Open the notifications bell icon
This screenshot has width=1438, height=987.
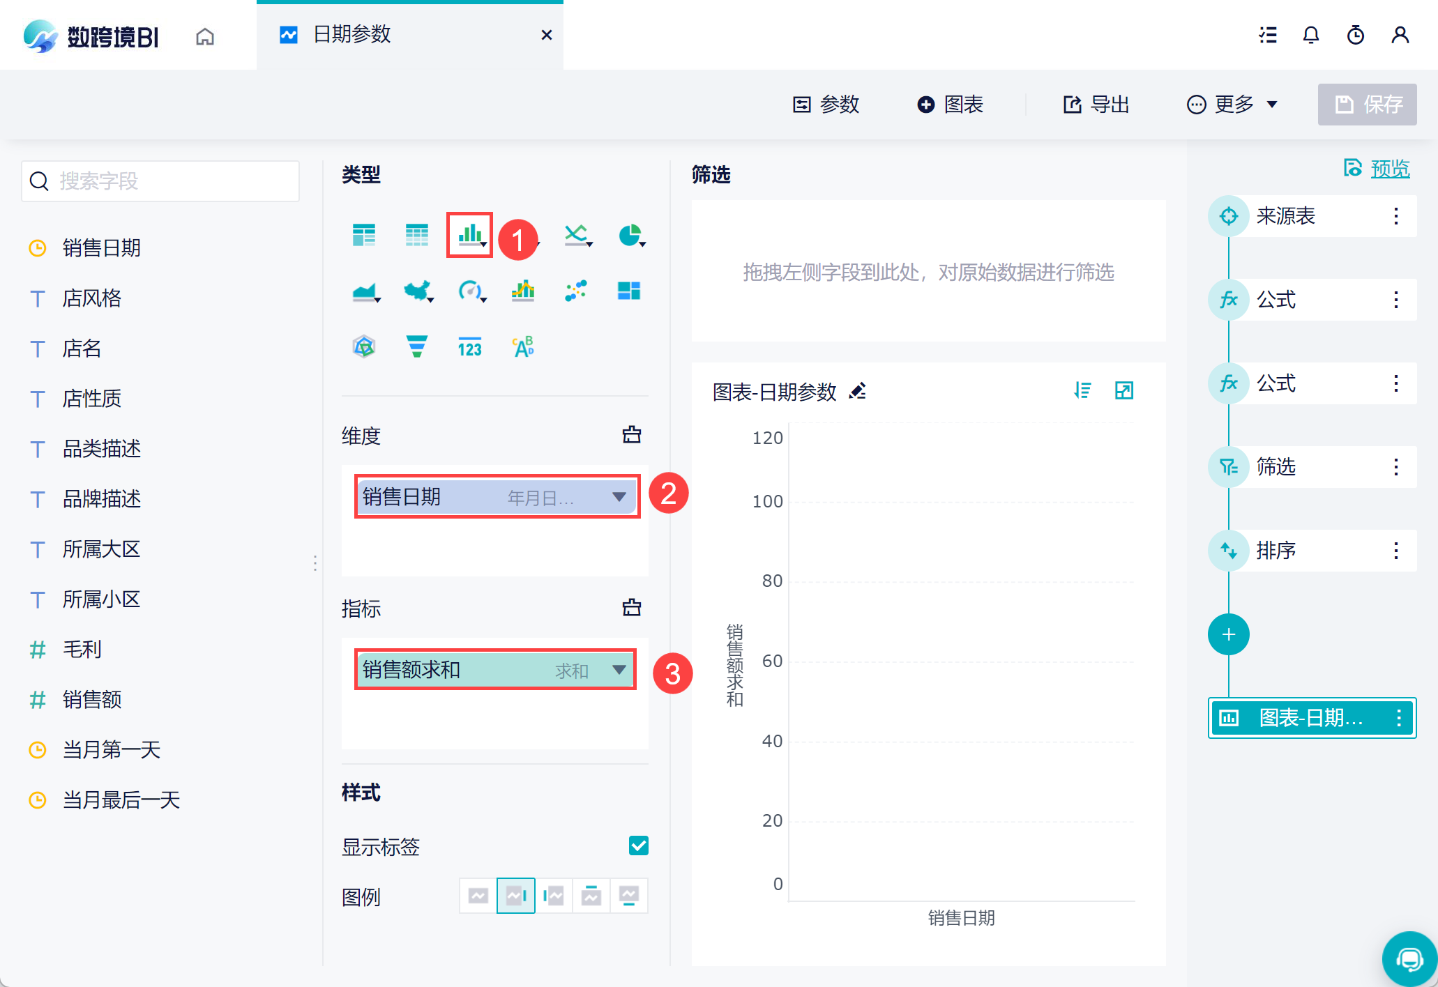[x=1311, y=35]
